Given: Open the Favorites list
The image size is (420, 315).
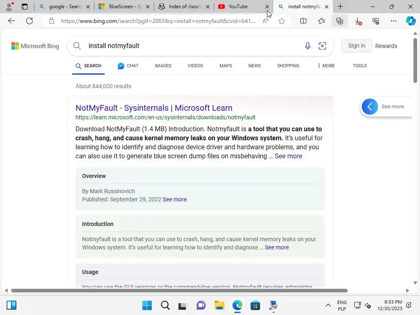Looking at the screenshot, I should 322,21.
